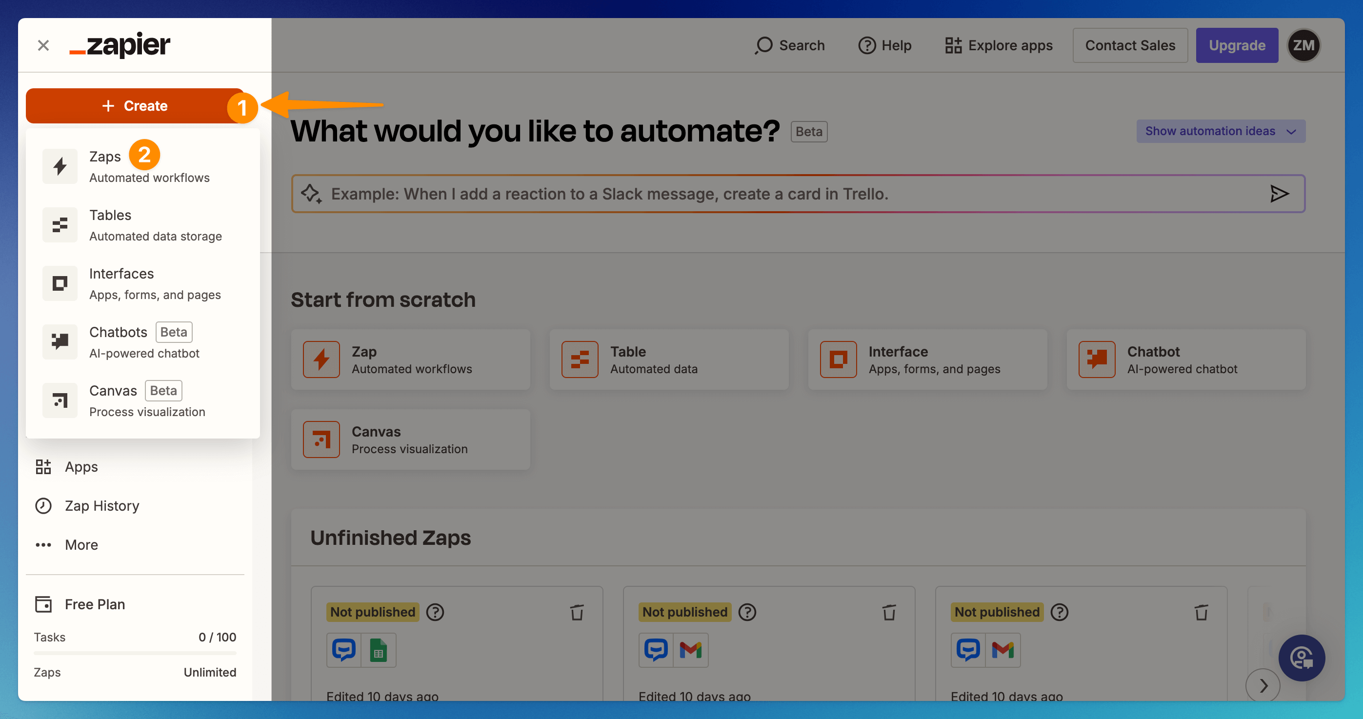Close the sidebar menu with X
This screenshot has height=719, width=1363.
[x=43, y=45]
